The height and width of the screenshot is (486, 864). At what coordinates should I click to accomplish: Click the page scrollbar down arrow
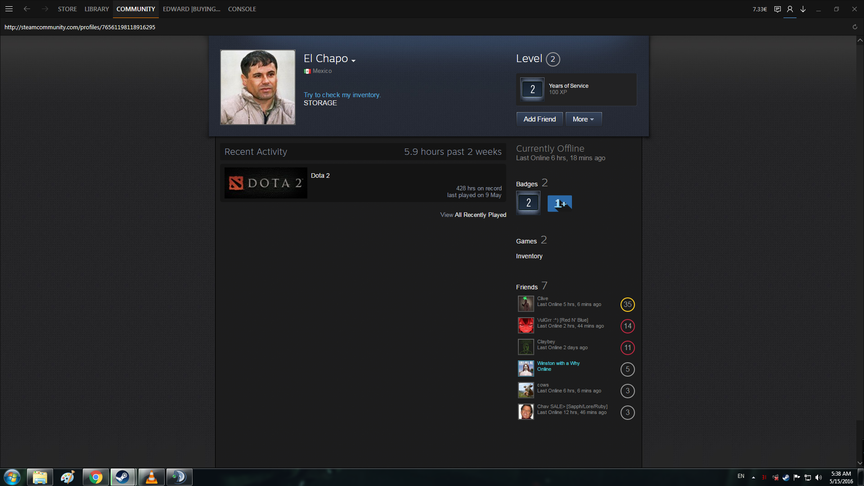(859, 463)
